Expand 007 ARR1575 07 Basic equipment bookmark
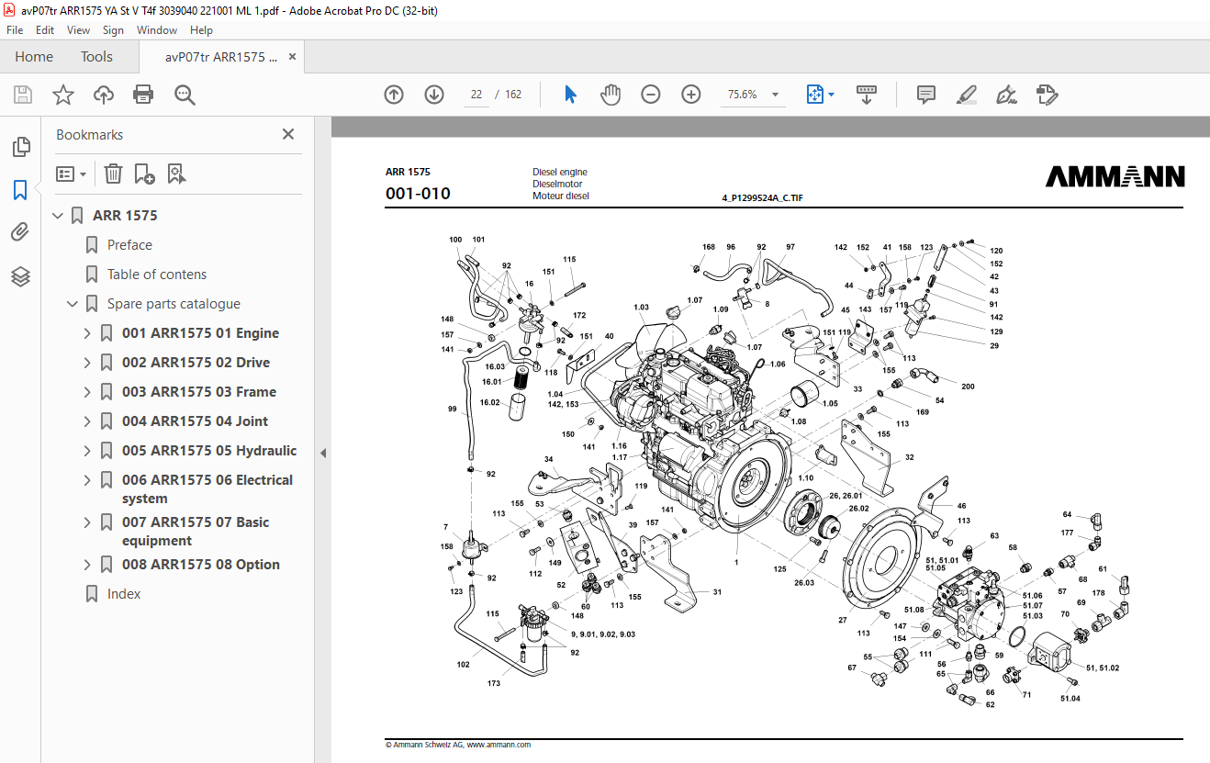This screenshot has height=763, width=1210. [x=87, y=522]
